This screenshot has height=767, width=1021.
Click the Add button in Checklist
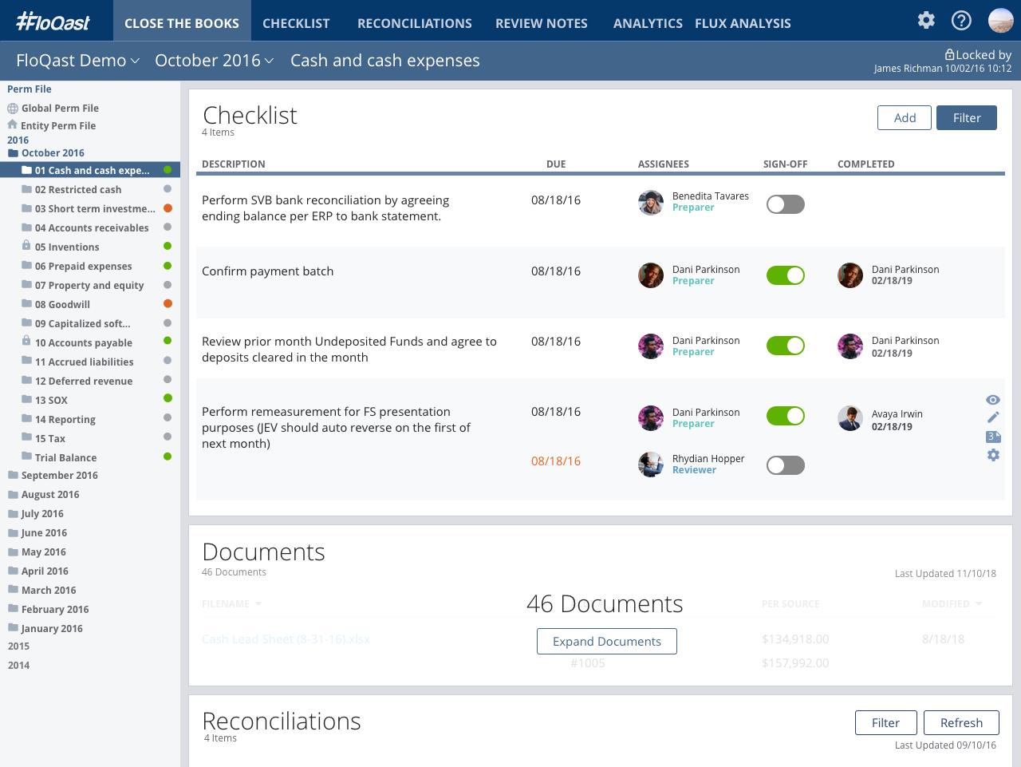tap(905, 117)
